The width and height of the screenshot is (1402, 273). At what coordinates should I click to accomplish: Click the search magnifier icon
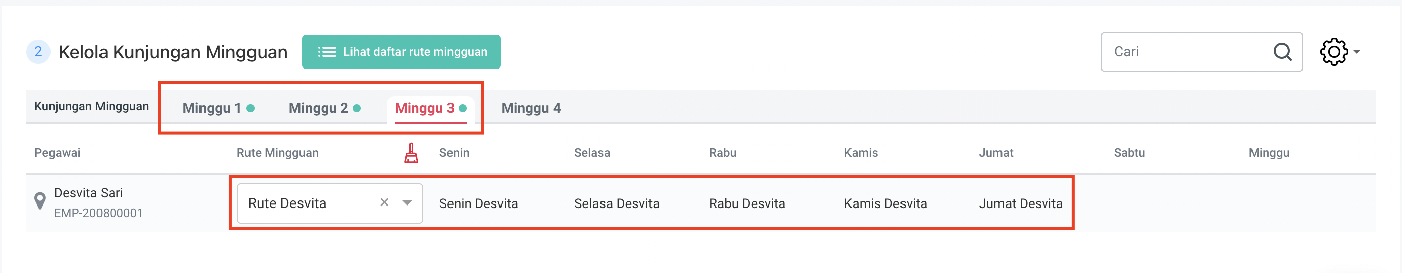pos(1282,52)
